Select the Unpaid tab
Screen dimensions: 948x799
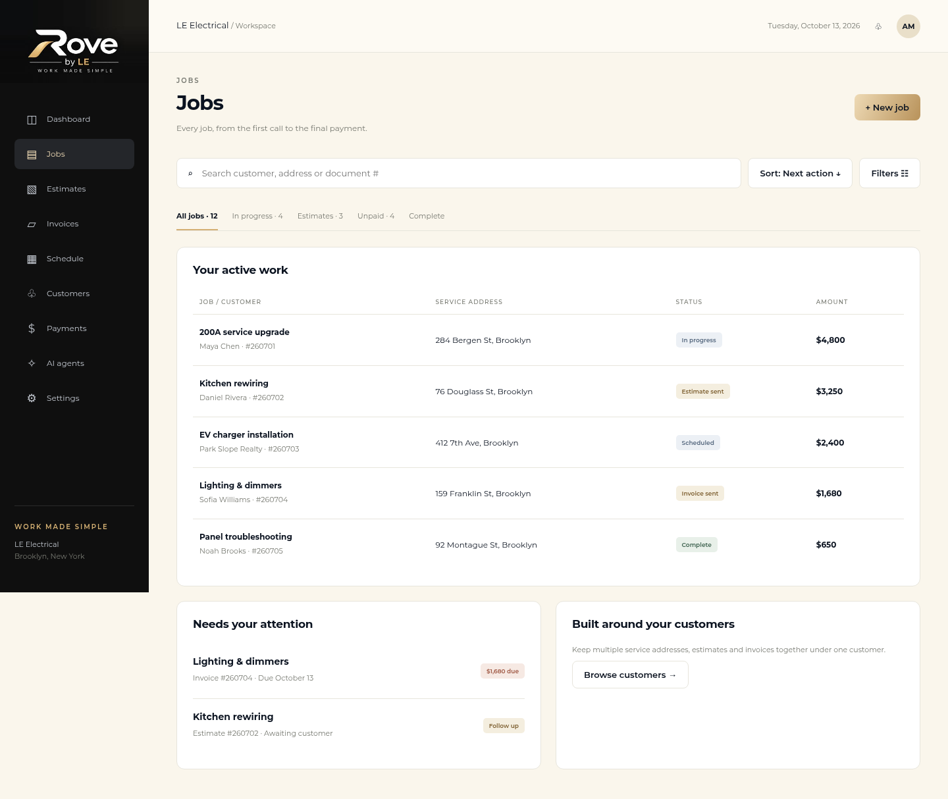pyautogui.click(x=376, y=216)
